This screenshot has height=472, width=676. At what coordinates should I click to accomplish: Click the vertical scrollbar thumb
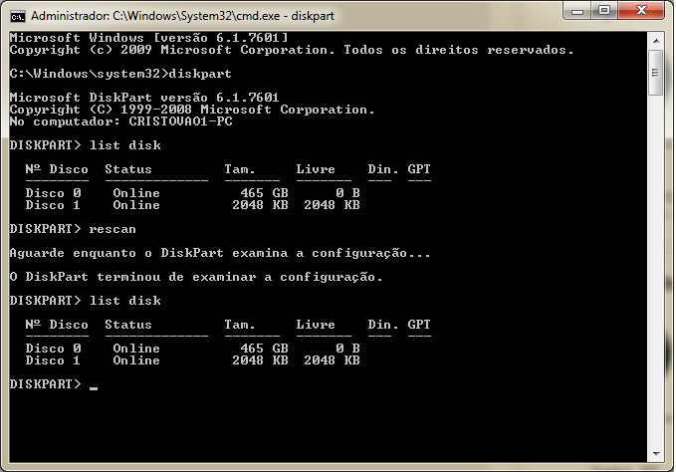click(656, 75)
